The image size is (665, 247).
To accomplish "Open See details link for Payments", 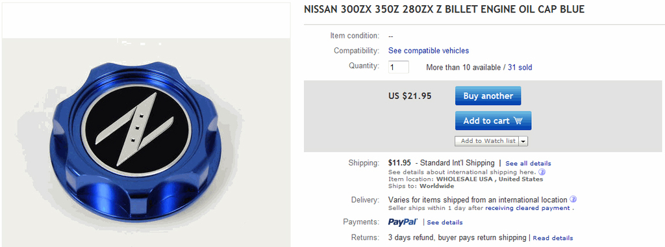I will click(445, 222).
